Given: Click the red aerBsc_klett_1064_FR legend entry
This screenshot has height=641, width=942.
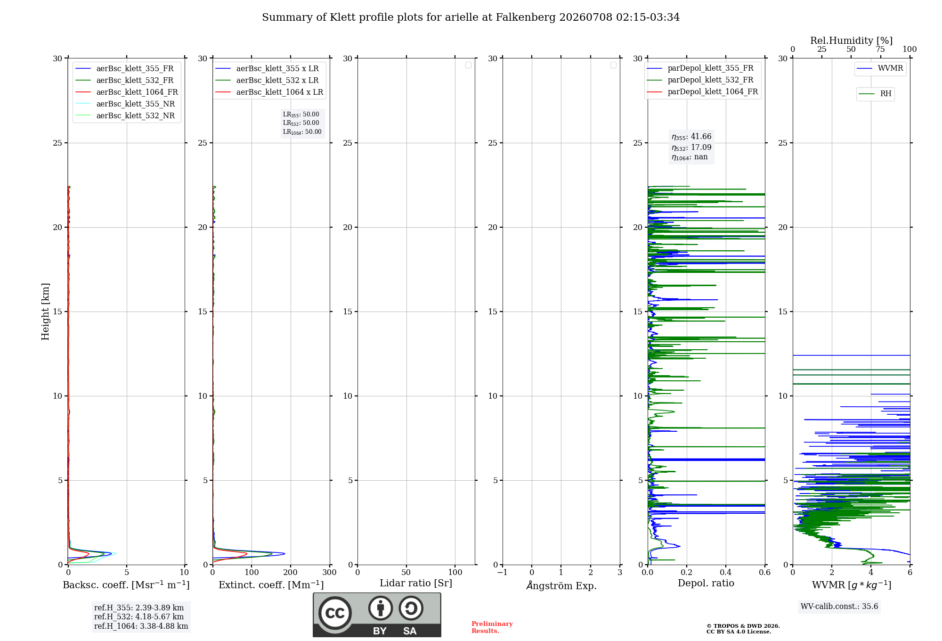Looking at the screenshot, I should point(127,92).
